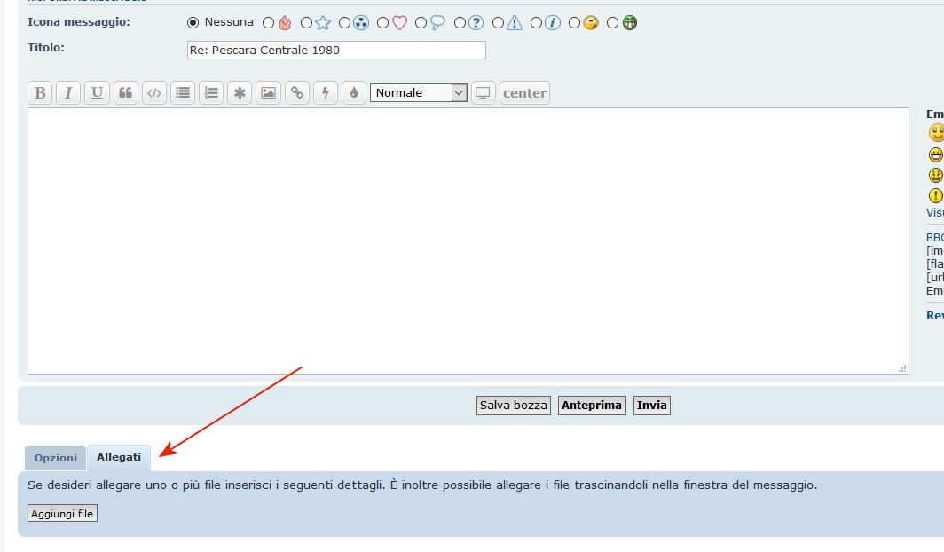This screenshot has height=552, width=944.
Task: Click the underline formatting button
Action: [97, 93]
